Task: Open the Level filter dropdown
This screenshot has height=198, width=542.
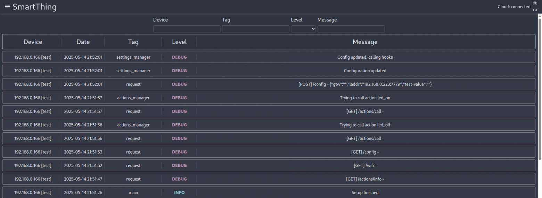Action: (x=303, y=29)
